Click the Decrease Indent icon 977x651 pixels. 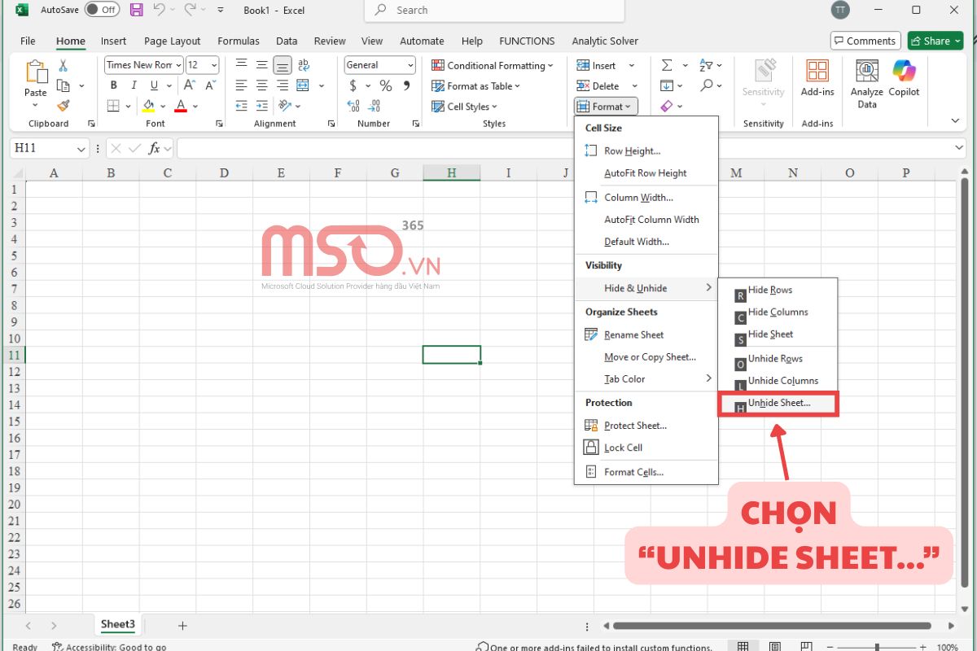pos(242,106)
